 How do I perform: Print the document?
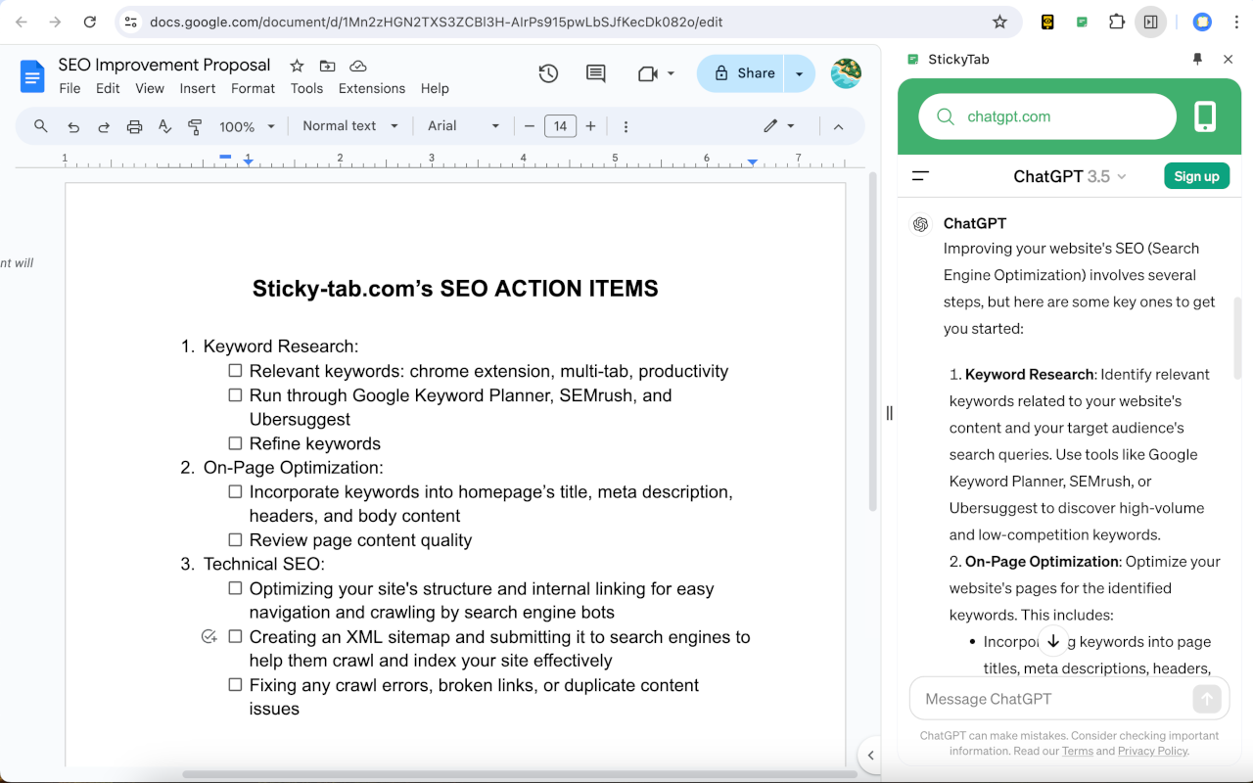(134, 126)
